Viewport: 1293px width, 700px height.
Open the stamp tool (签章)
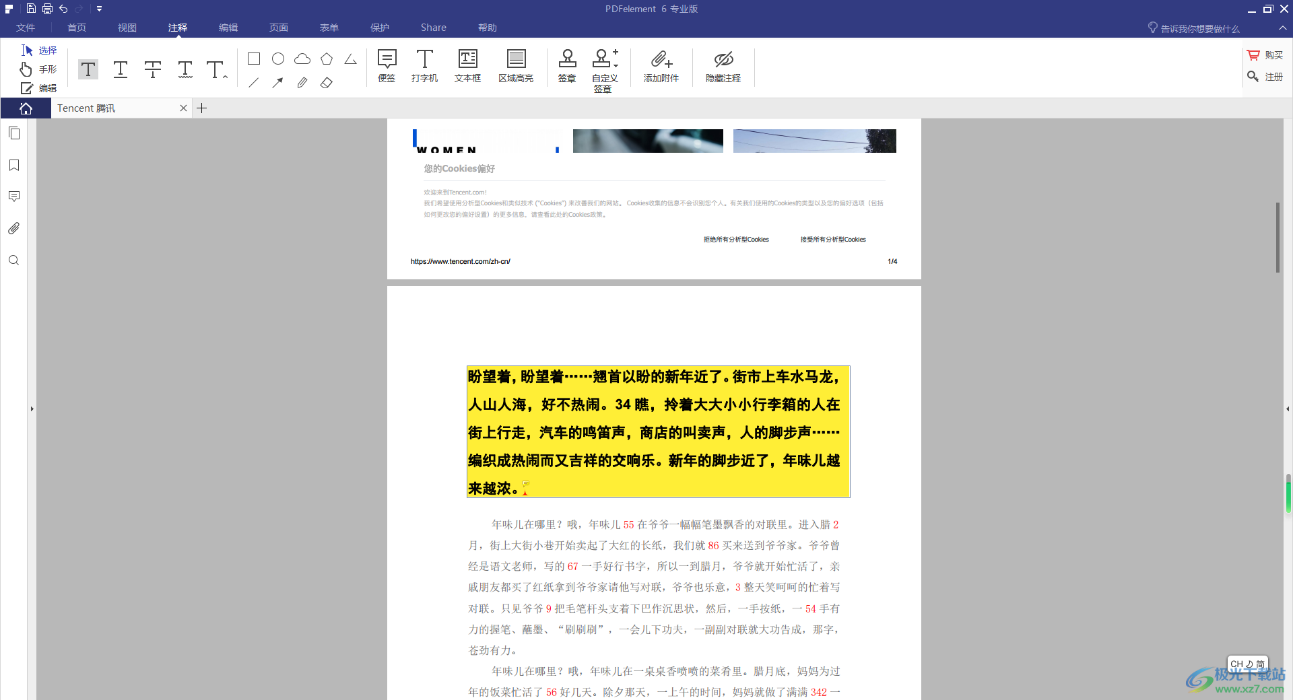[567, 66]
